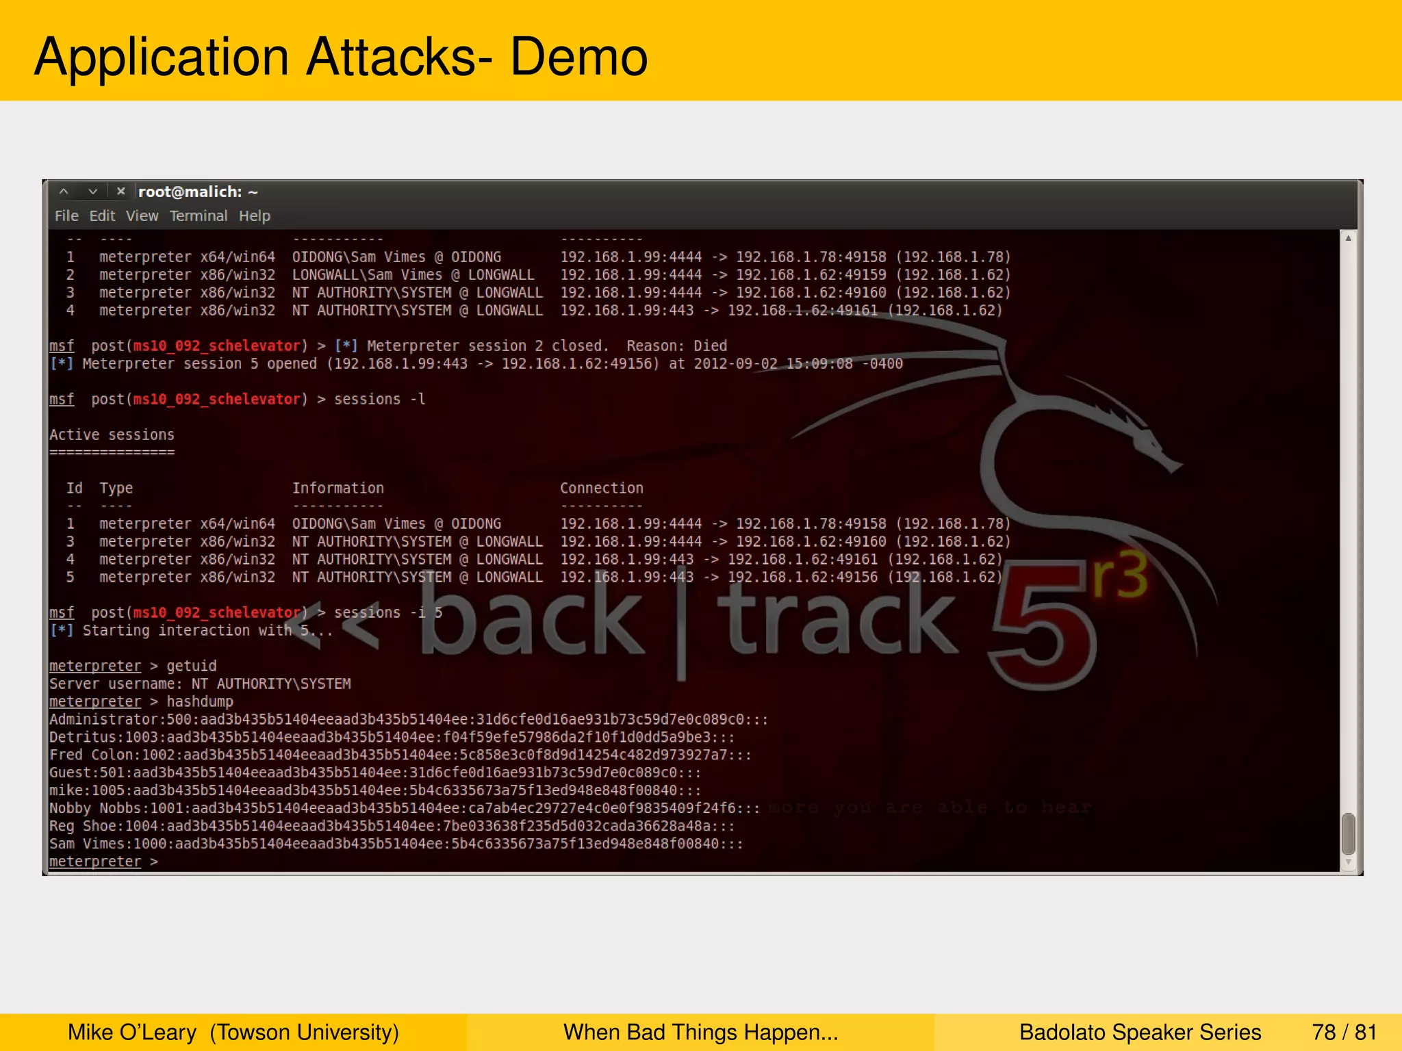Open the File menu in the terminal
Viewport: 1402px width, 1051px height.
pos(66,216)
